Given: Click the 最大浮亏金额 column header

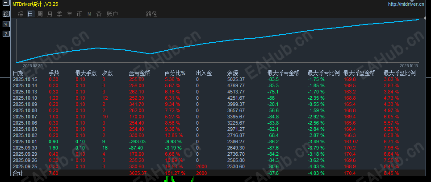Looking at the screenshot, I should tap(284, 73).
